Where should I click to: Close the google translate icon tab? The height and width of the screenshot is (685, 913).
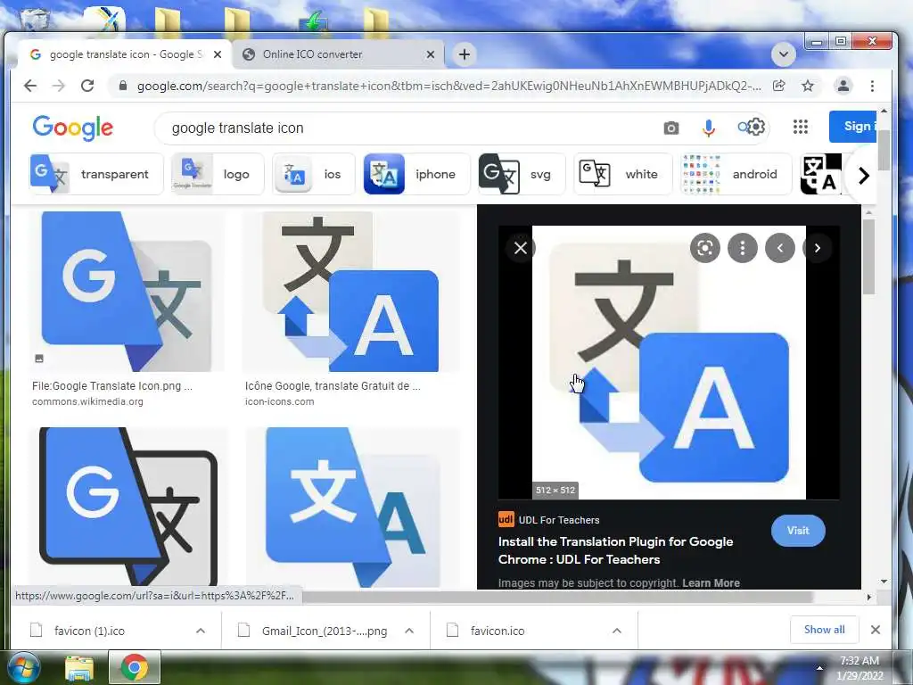218,54
